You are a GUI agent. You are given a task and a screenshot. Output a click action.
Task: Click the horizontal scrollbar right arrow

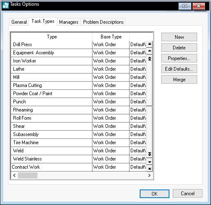[x=149, y=175]
